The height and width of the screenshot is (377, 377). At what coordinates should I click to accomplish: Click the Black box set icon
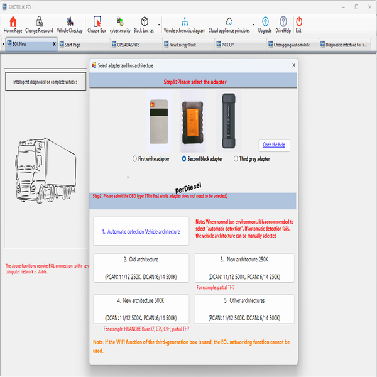click(x=143, y=24)
